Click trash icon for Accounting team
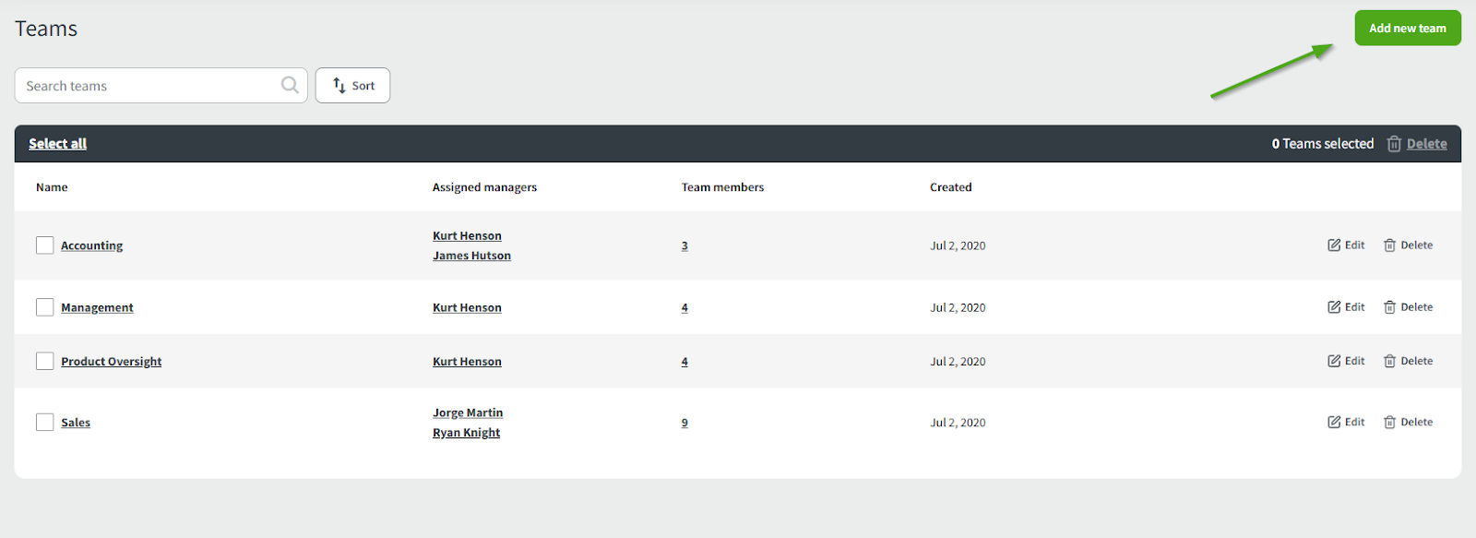This screenshot has height=538, width=1476. coord(1389,245)
